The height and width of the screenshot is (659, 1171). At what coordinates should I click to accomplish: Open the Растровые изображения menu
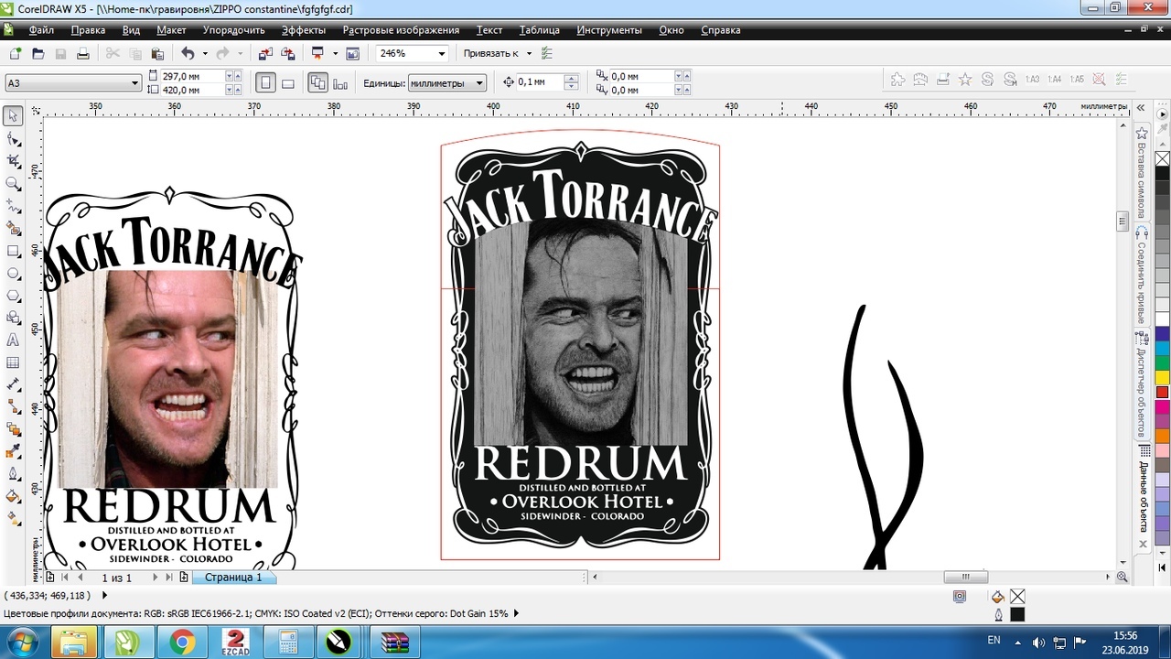click(401, 29)
